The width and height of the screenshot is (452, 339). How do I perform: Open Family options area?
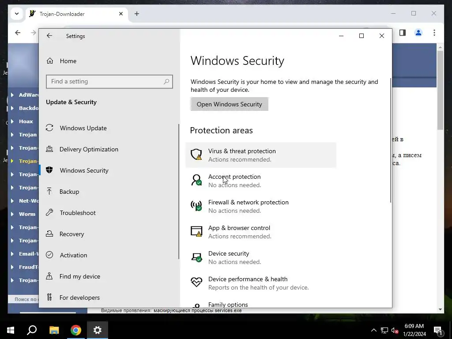pos(261,304)
